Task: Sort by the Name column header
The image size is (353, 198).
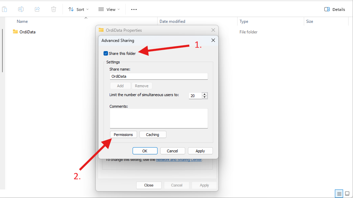Action: point(22,21)
